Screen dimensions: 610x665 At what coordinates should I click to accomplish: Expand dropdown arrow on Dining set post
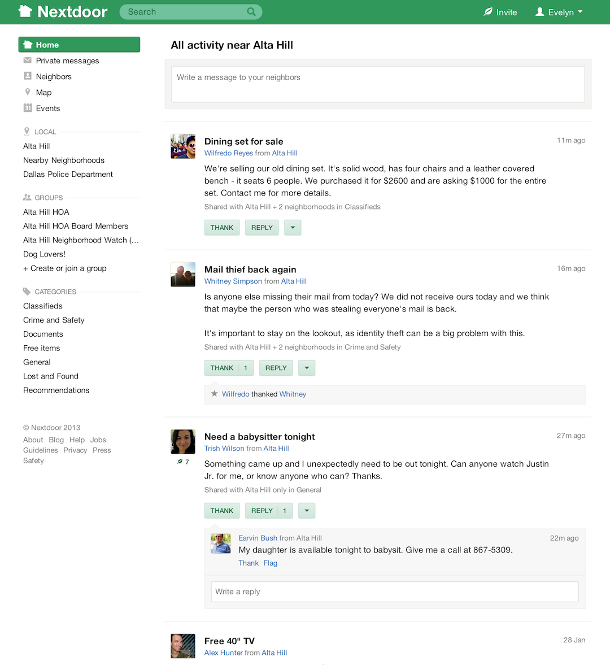coord(293,228)
